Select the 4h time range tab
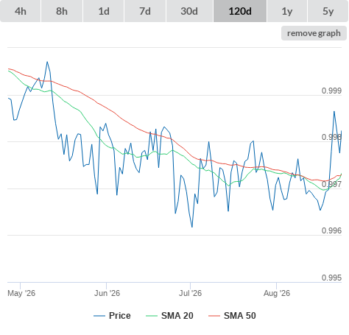349x335 pixels. [21, 11]
